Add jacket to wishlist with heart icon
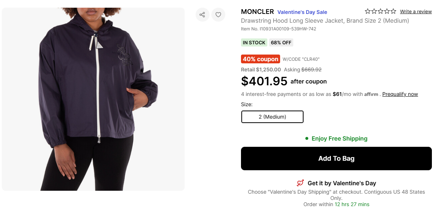 pos(218,15)
